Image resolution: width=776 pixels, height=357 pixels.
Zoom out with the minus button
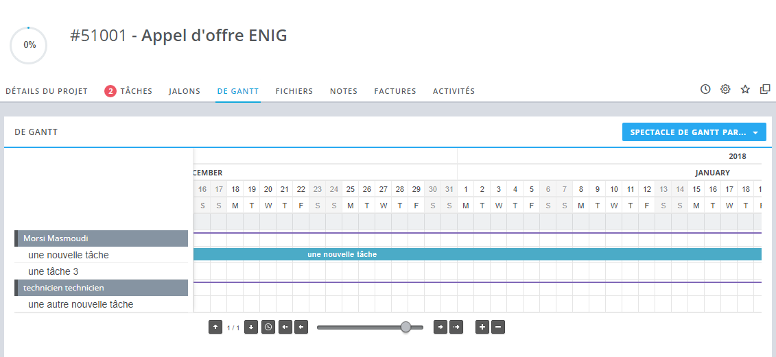point(498,328)
